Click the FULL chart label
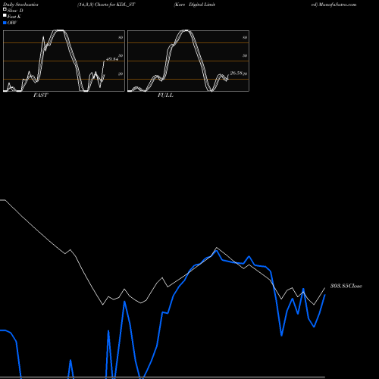Screen dimensions: 379x379 pos(165,96)
